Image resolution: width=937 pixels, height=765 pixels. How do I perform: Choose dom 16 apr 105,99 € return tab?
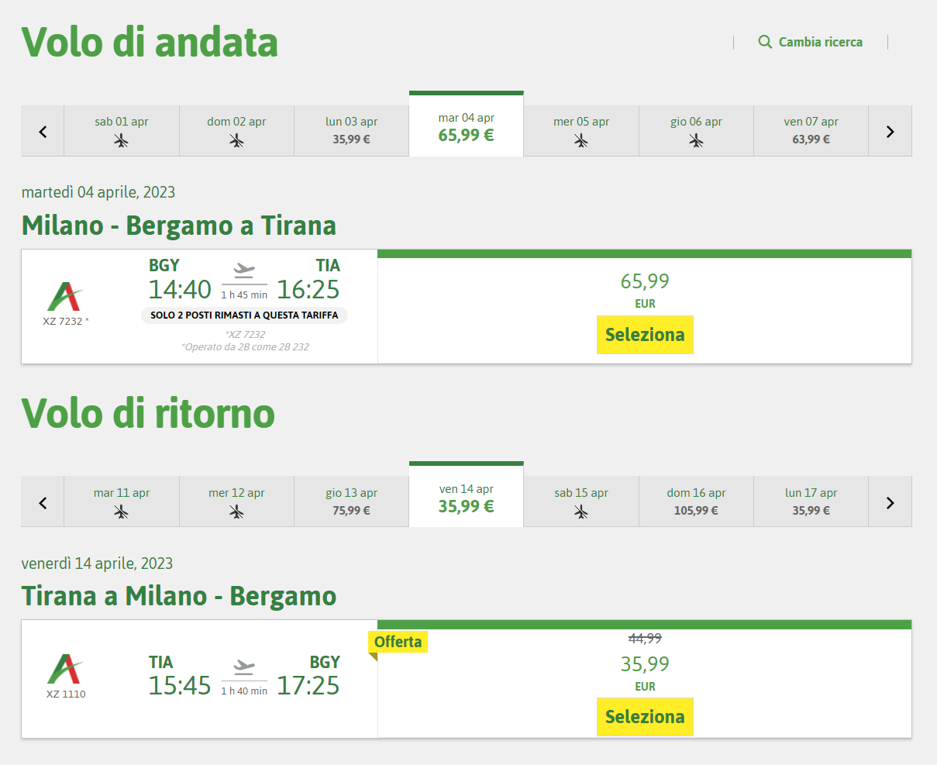coord(696,502)
